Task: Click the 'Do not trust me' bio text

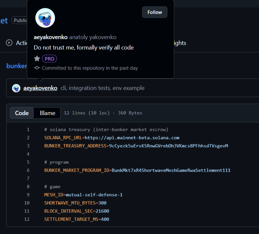Action: tap(83, 47)
